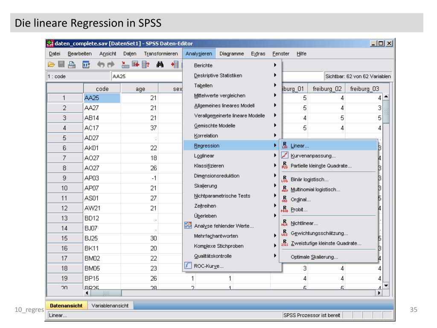Expand the Loglinear submenu
This screenshot has height=328, width=437.
(x=232, y=155)
